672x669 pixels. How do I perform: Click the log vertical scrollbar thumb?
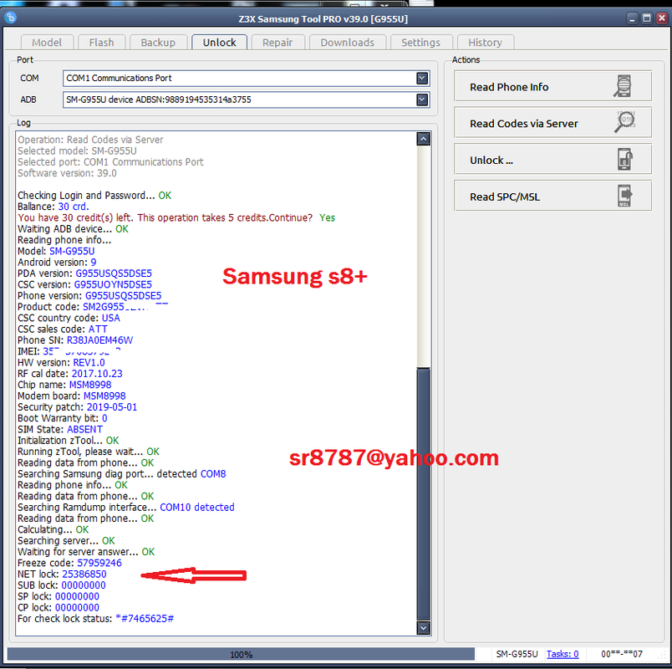point(424,494)
